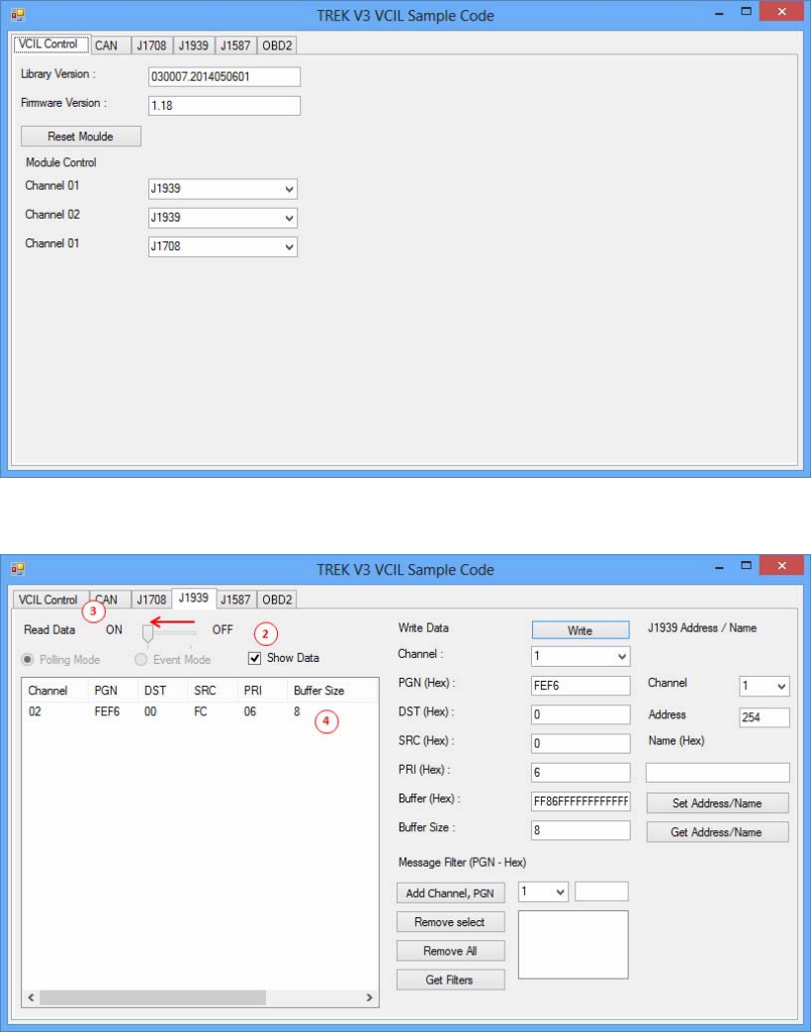The height and width of the screenshot is (1032, 811).
Task: Open the Channel 02 J1939 dropdown
Action: (x=223, y=218)
